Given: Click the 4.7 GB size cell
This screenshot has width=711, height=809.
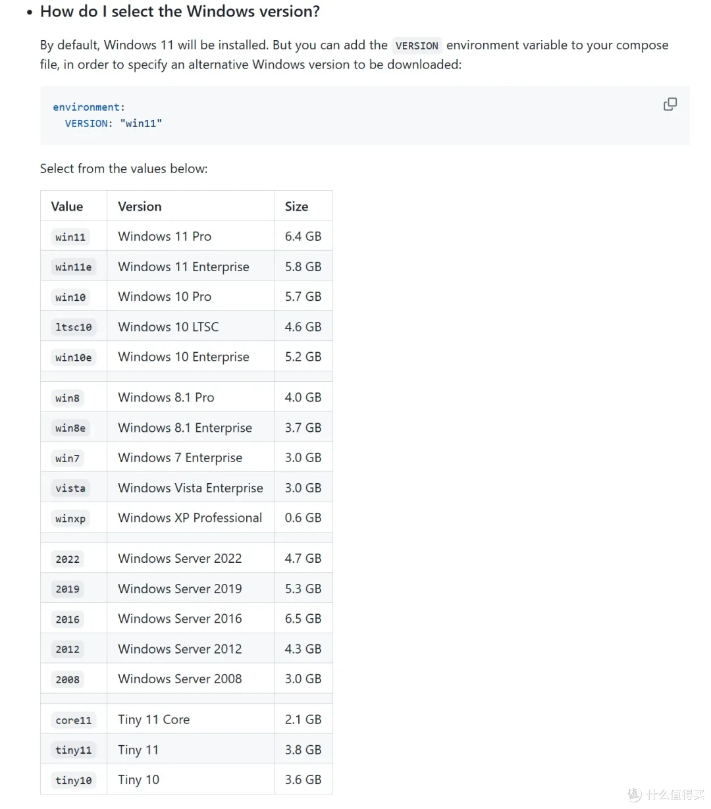Looking at the screenshot, I should pyautogui.click(x=303, y=558).
